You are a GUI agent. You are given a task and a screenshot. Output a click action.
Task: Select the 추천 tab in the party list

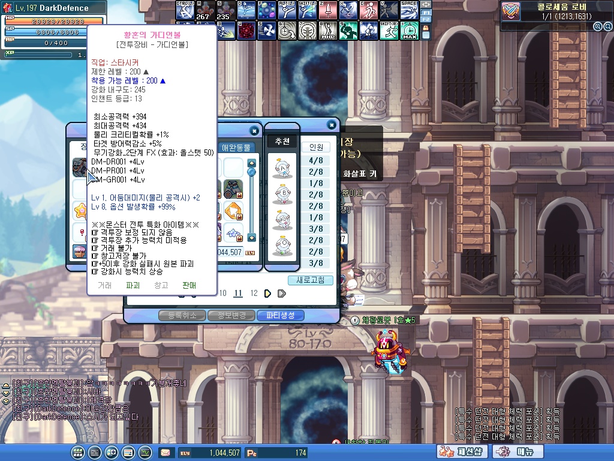click(x=282, y=142)
